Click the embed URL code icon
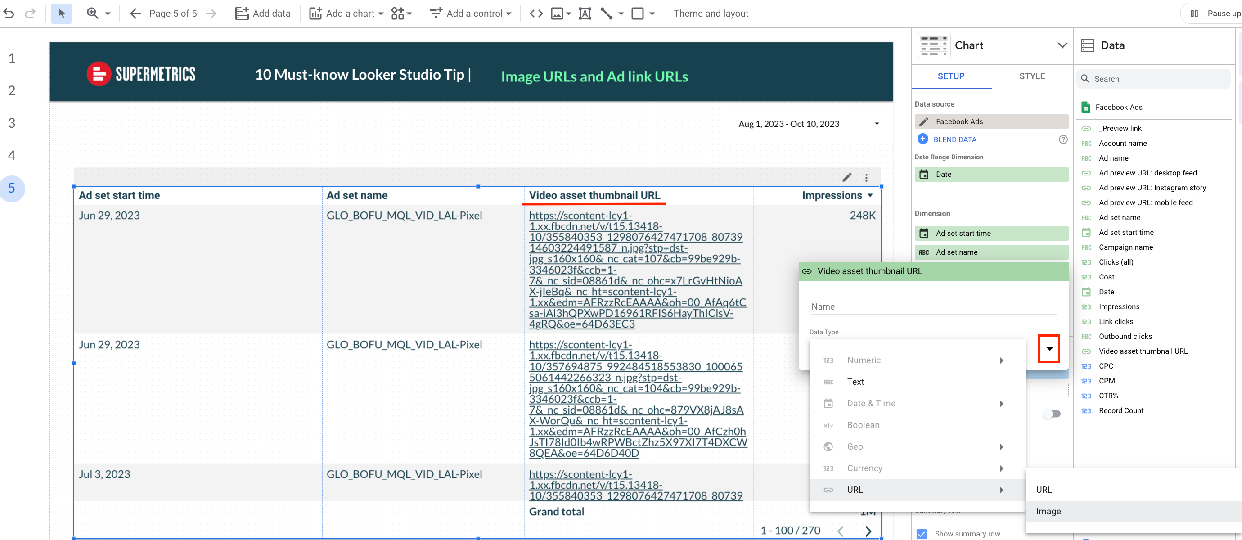Viewport: 1242px width, 540px height. [x=536, y=13]
